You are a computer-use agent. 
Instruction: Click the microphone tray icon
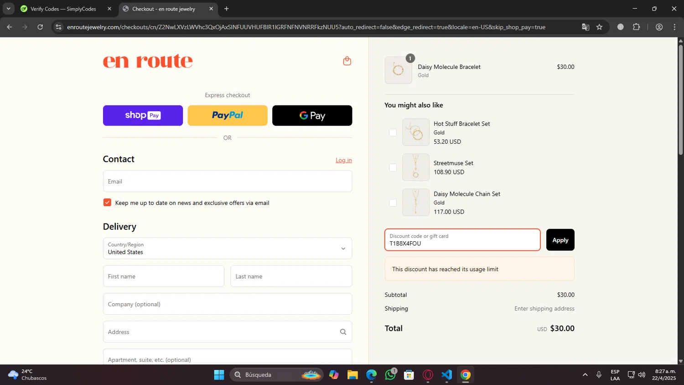click(x=599, y=375)
